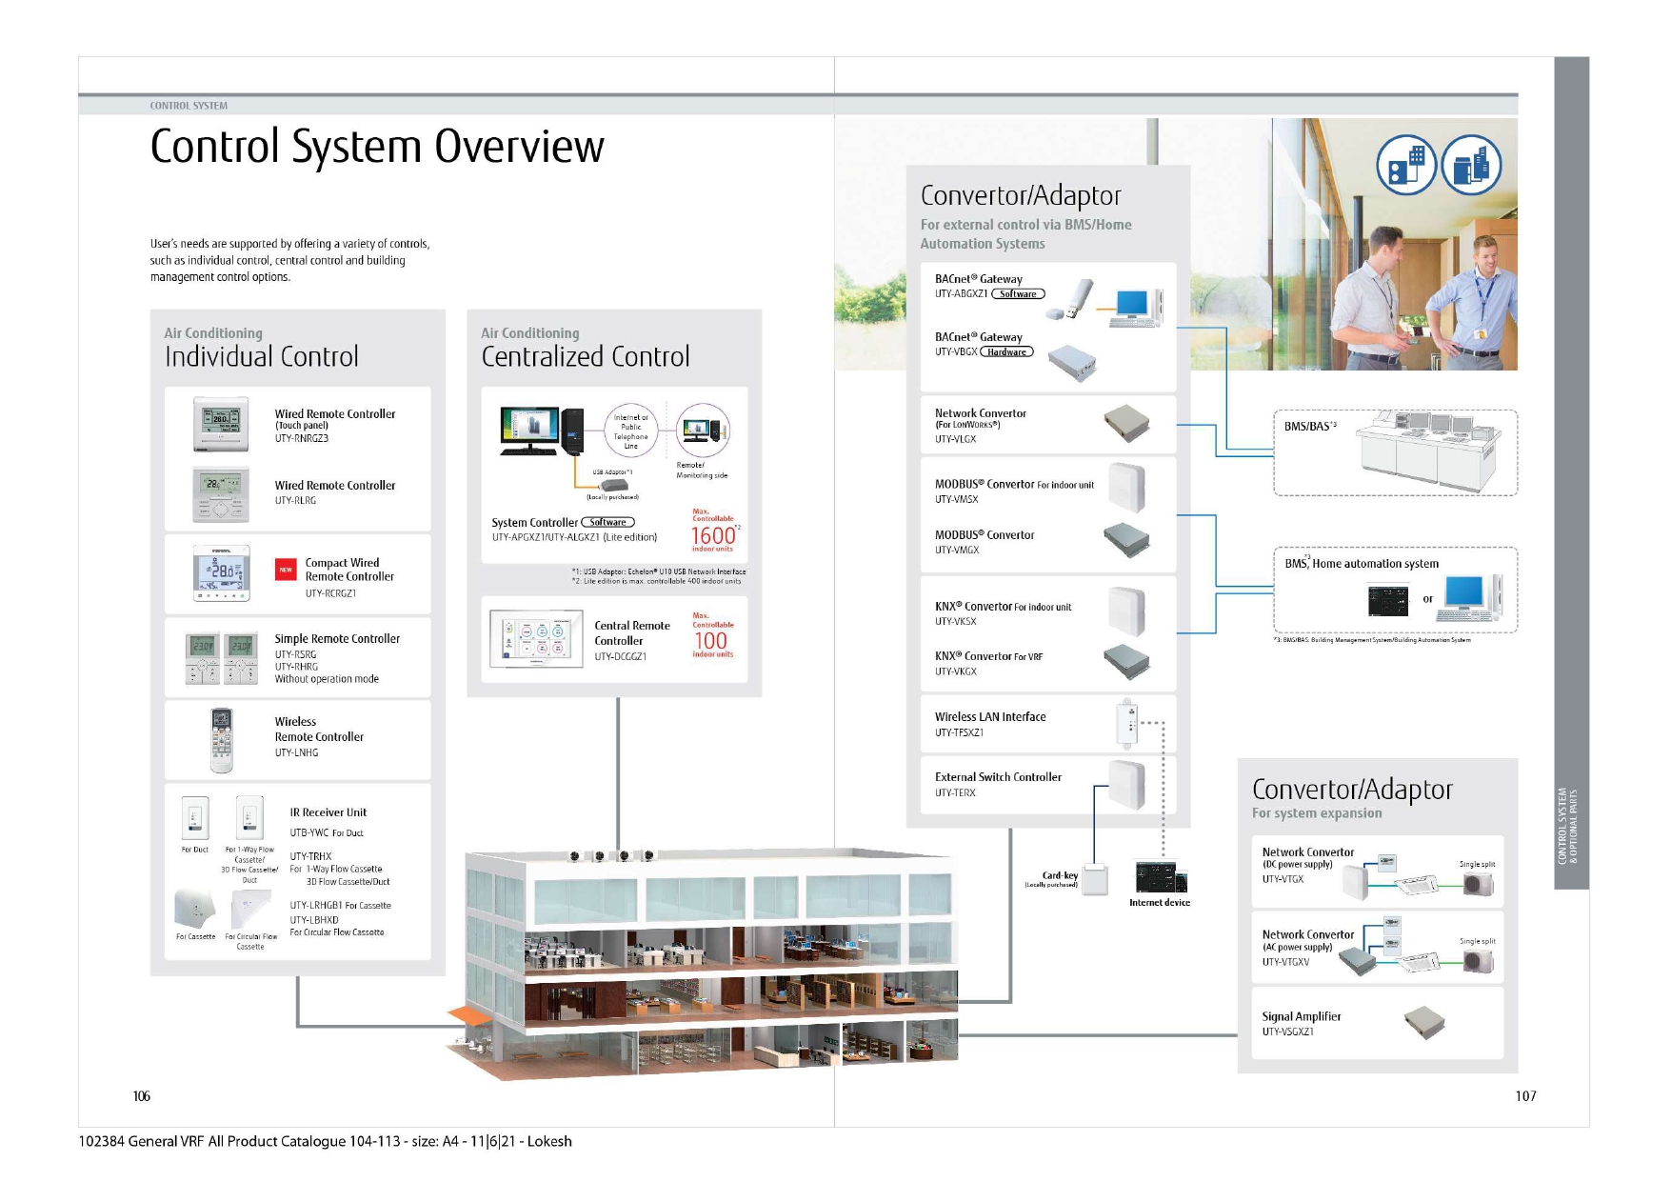Click the Network Convertor AC power supply device
1671x1182 pixels.
pyautogui.click(x=1357, y=962)
